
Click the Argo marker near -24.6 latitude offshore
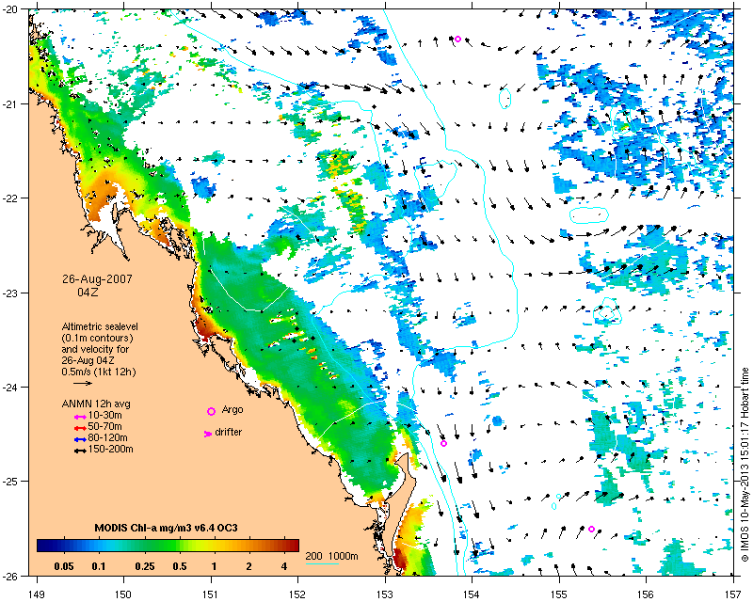[x=443, y=444]
